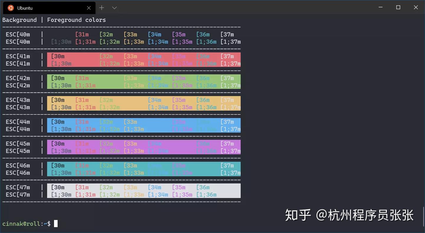
Task: Click the ESC[40m label beside [1;30m
Action: (x=18, y=42)
